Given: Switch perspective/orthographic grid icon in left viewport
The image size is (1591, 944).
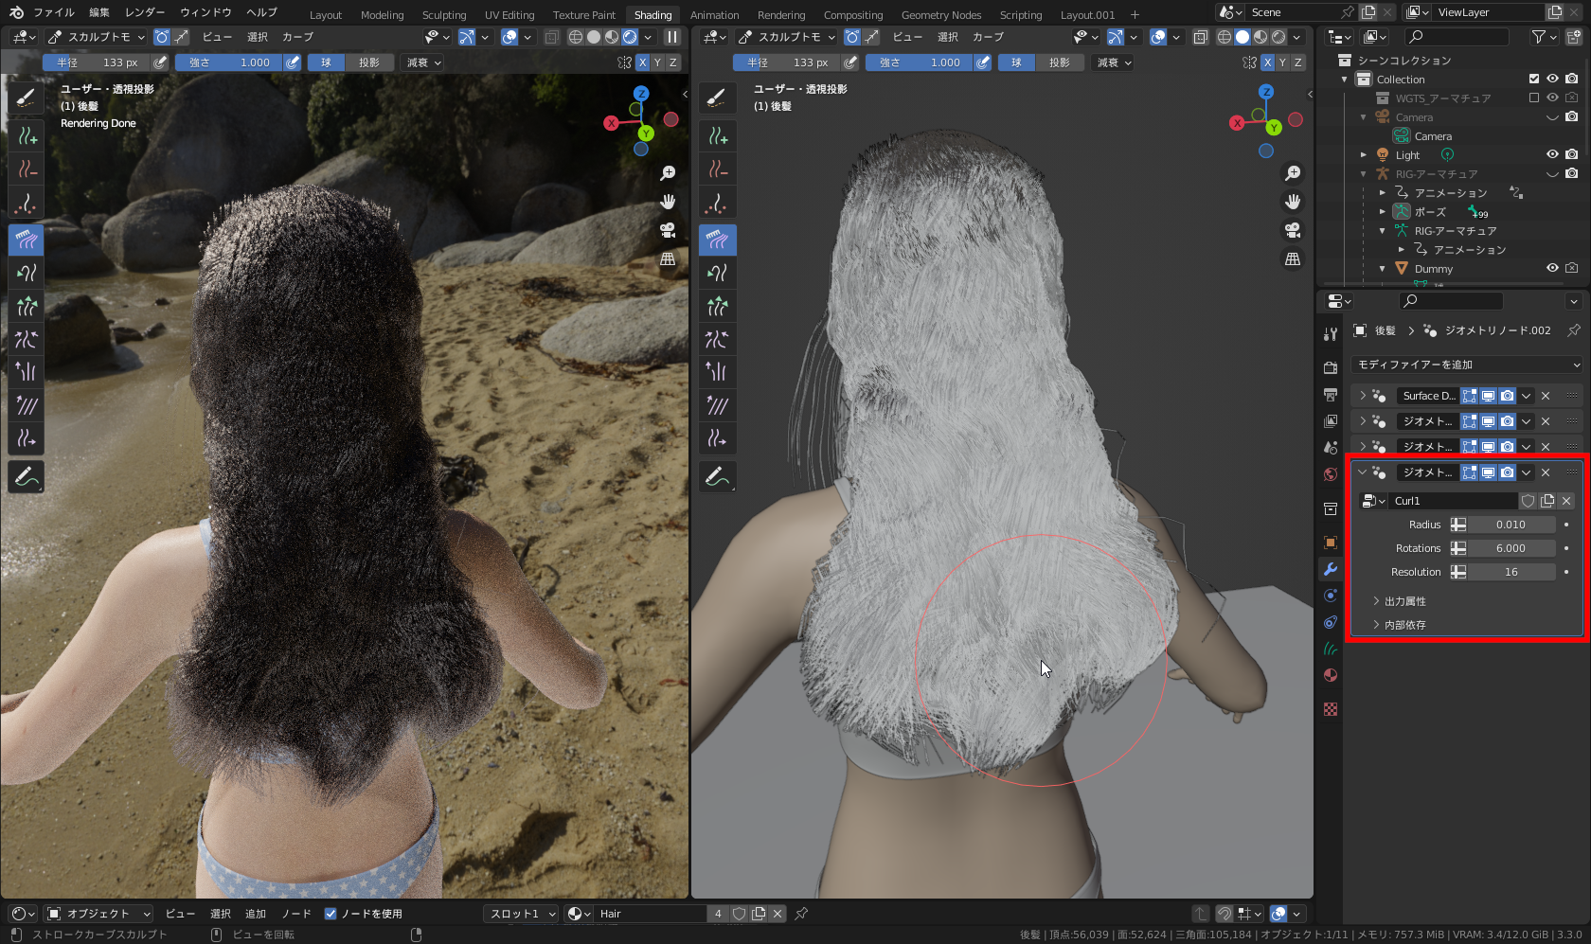Looking at the screenshot, I should 668,258.
